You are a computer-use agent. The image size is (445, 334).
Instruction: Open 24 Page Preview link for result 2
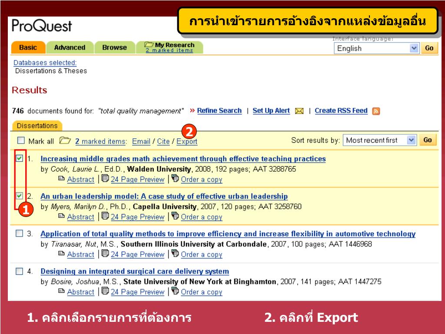[138, 217]
